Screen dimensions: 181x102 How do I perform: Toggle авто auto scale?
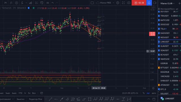pyautogui.click(x=154, y=93)
